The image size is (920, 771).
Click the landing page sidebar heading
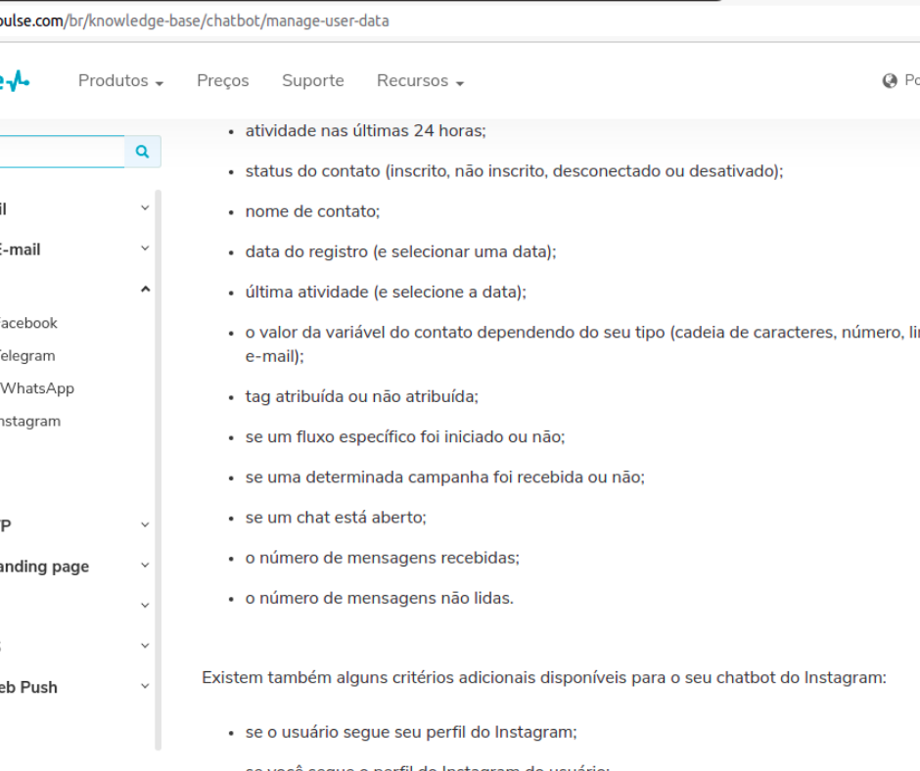pos(44,567)
